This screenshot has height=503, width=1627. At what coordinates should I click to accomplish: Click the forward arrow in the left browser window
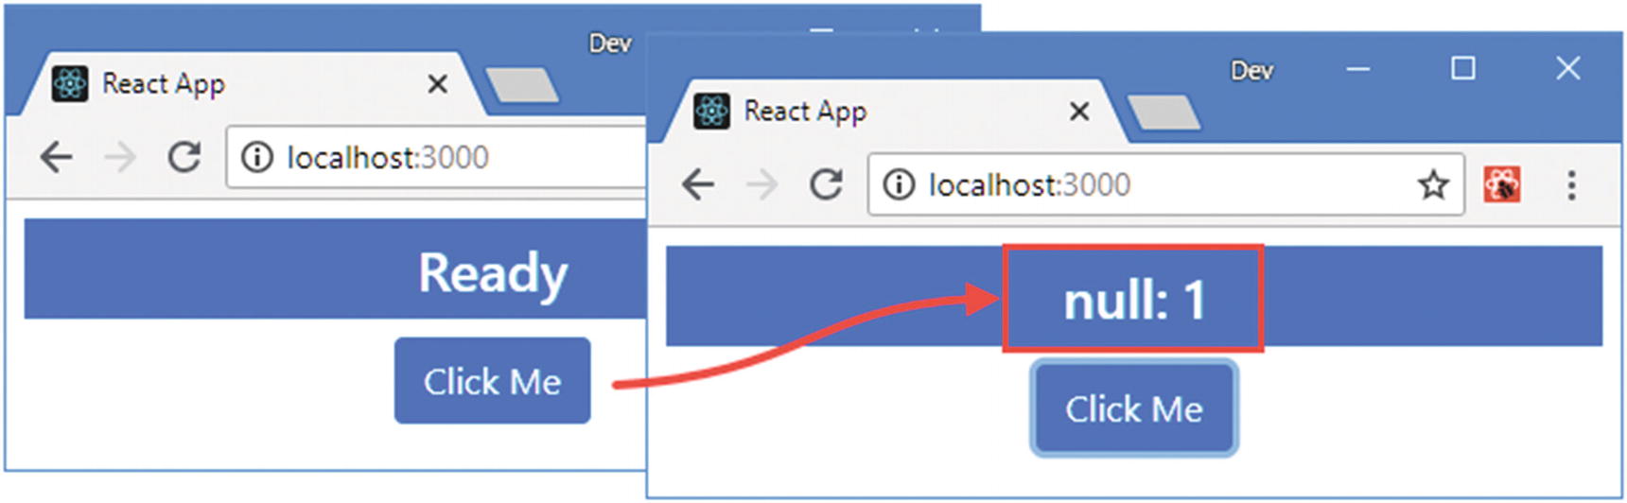click(x=120, y=157)
